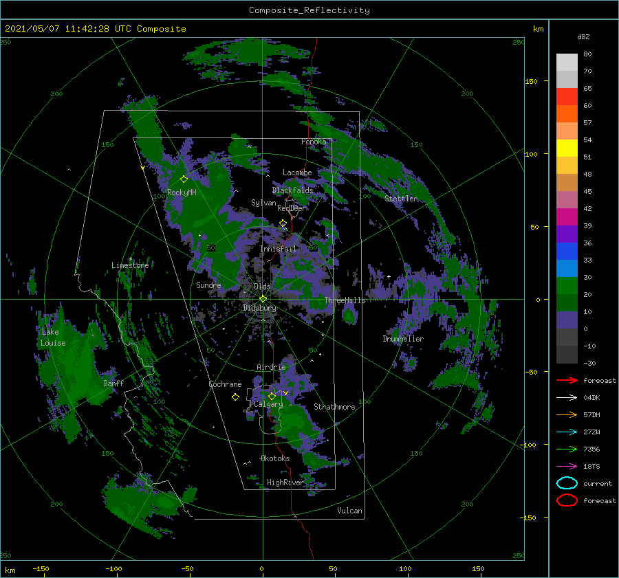Image resolution: width=619 pixels, height=578 pixels.
Task: Click the white 04DK arrow symbol
Action: pyautogui.click(x=567, y=398)
